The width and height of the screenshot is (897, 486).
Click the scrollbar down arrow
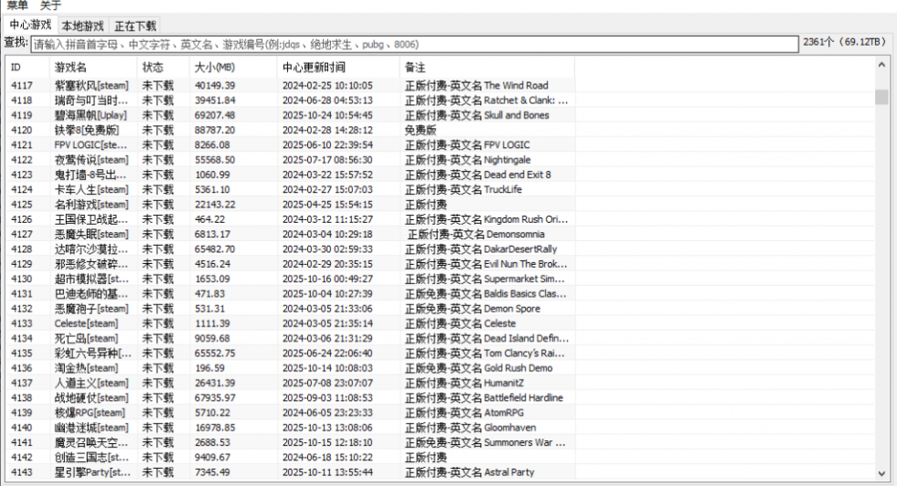coord(881,473)
